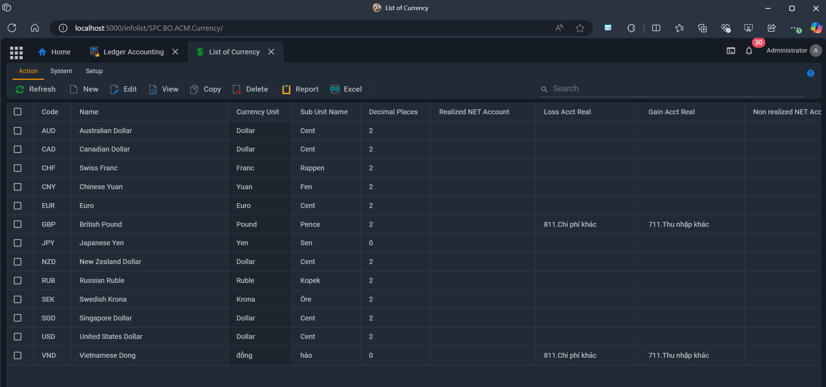Open browser extensions puzzle icon
Screen dimensions: 826x387
pyautogui.click(x=631, y=28)
